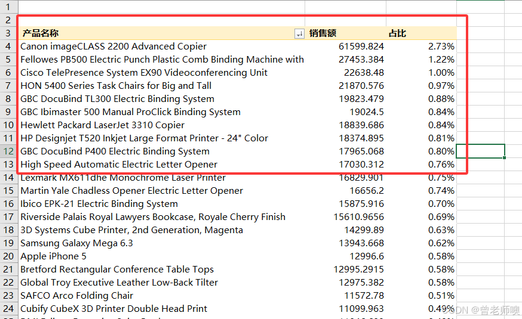
Task: Click the sales value 12975.382
Action: click(x=346, y=283)
